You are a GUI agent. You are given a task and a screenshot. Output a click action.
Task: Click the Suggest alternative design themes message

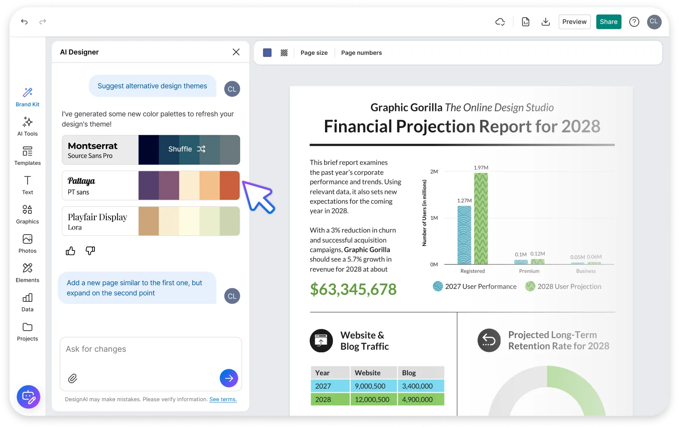tap(152, 86)
